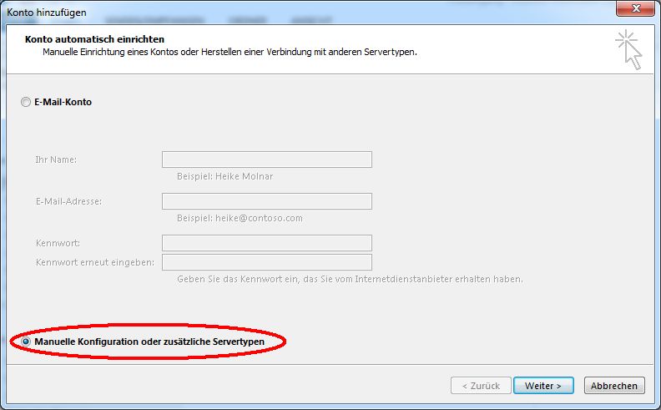The height and width of the screenshot is (410, 661).
Task: Click the Kennwort input field
Action: coord(267,243)
